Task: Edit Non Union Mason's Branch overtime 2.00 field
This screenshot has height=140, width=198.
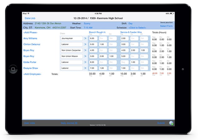Action: coord(103,56)
